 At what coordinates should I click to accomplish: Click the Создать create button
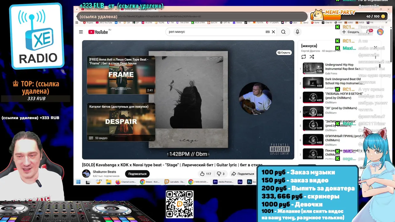pos(351,32)
